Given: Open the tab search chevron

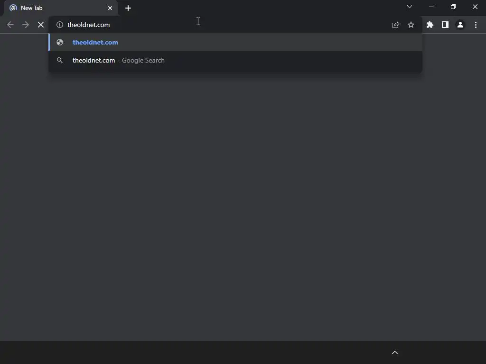Looking at the screenshot, I should 410,7.
